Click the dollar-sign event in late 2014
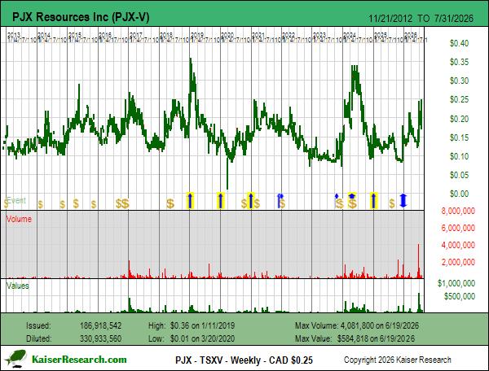This screenshot has height=371, width=489. [63, 204]
